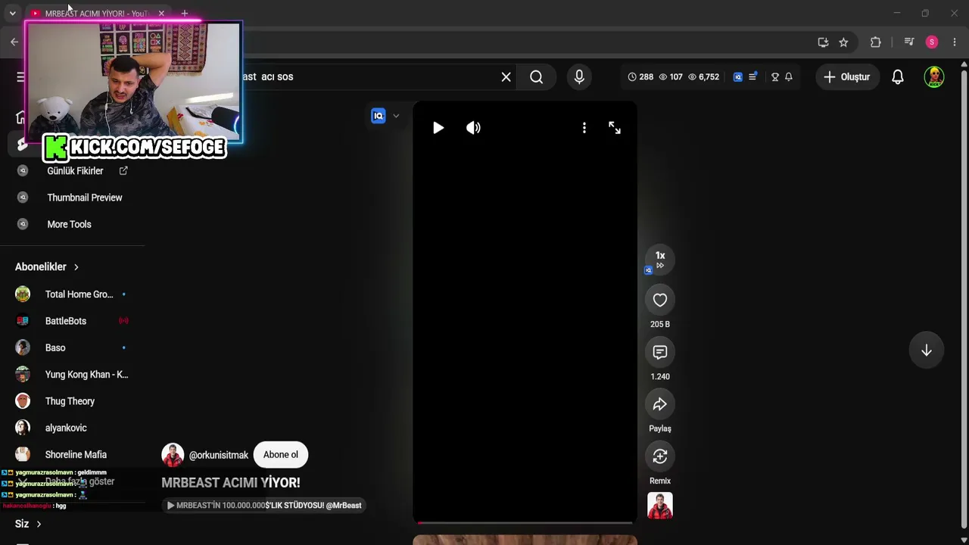This screenshot has width=969, height=545.
Task: Like the Short with 205 B likes
Action: pos(660,300)
